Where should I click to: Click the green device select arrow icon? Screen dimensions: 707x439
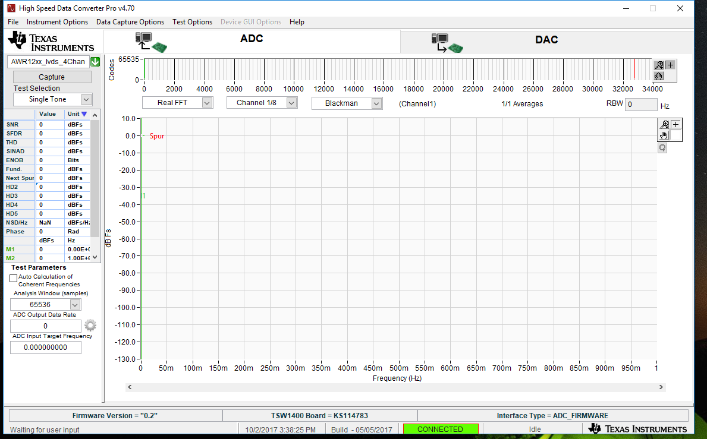[x=95, y=62]
